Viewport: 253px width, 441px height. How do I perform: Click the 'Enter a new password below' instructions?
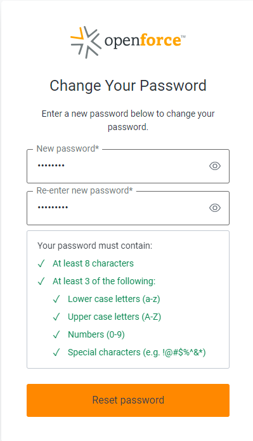click(128, 121)
